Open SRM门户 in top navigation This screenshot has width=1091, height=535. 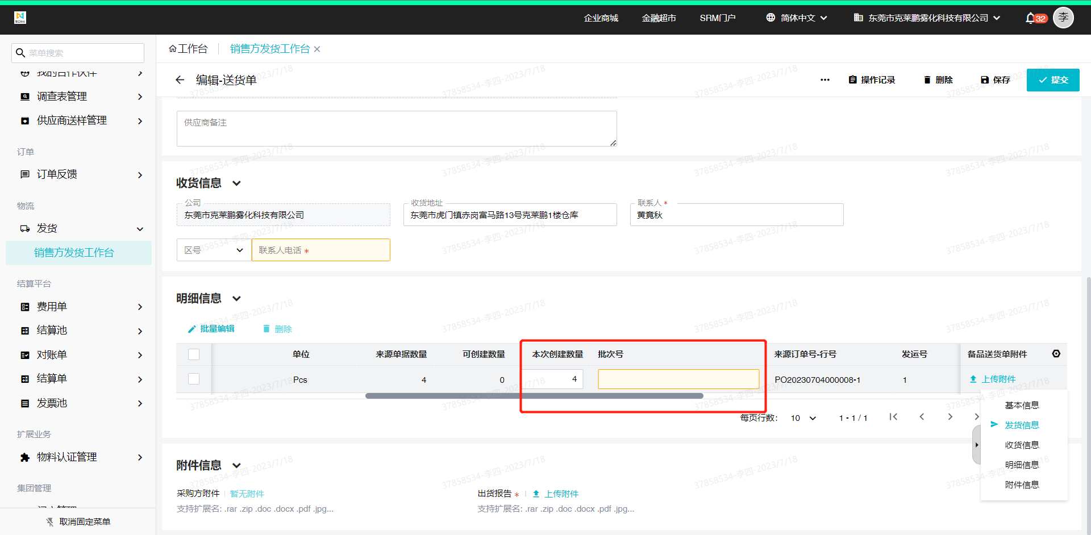[x=718, y=18]
